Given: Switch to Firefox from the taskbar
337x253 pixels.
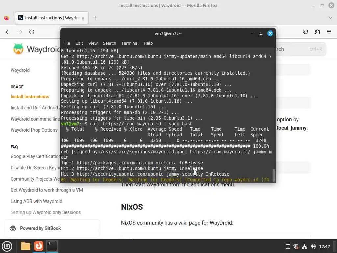Looking at the screenshot, I should pos(39,246).
